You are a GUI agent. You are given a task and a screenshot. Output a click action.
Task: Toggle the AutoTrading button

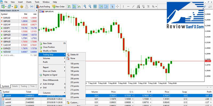43,6
